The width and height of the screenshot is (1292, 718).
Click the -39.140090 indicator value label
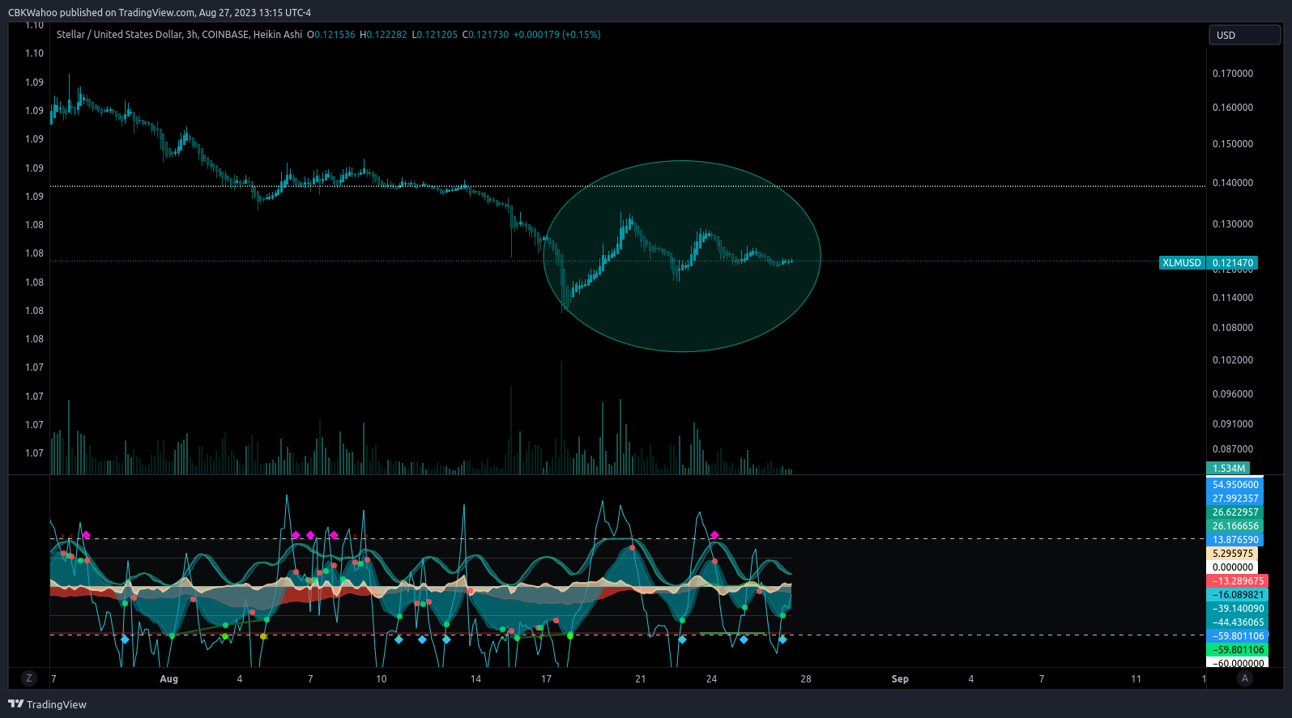click(1238, 609)
